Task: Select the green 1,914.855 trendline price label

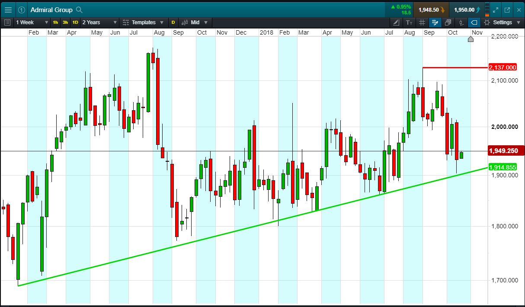Action: [503, 167]
